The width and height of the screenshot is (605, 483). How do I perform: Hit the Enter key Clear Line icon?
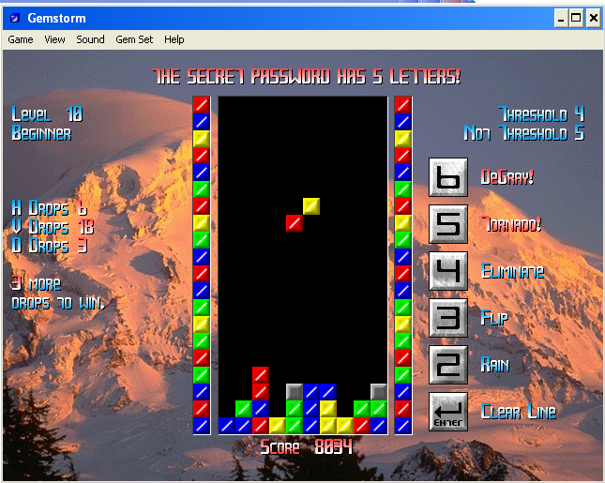pos(448,412)
